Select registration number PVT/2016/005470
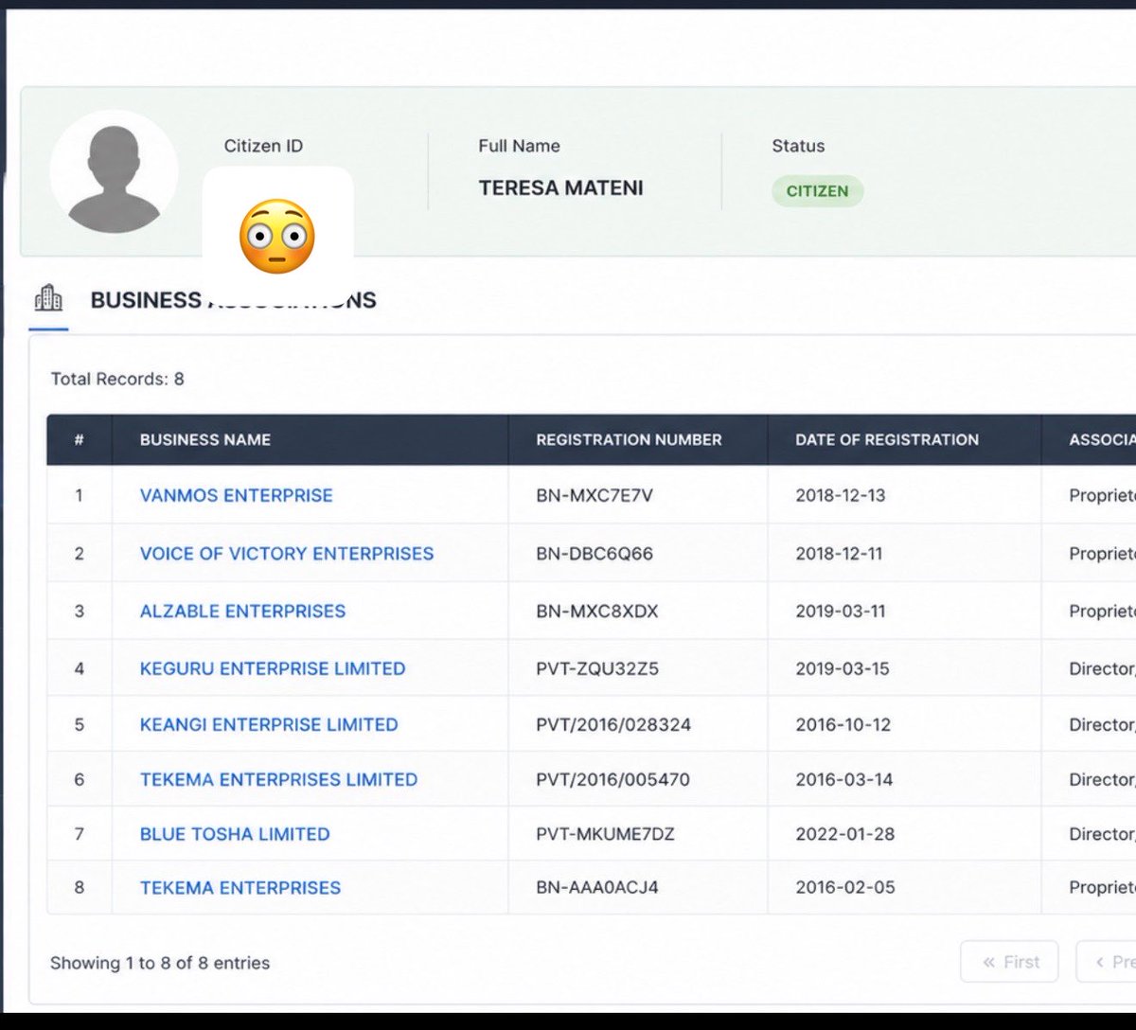The image size is (1136, 1030). (x=612, y=779)
